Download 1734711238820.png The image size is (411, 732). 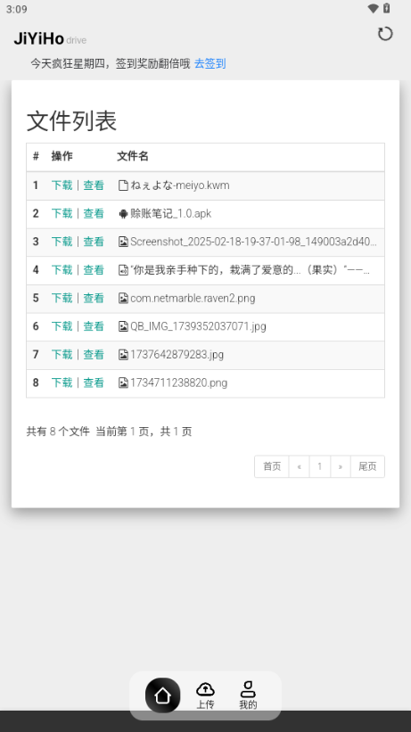pos(62,382)
